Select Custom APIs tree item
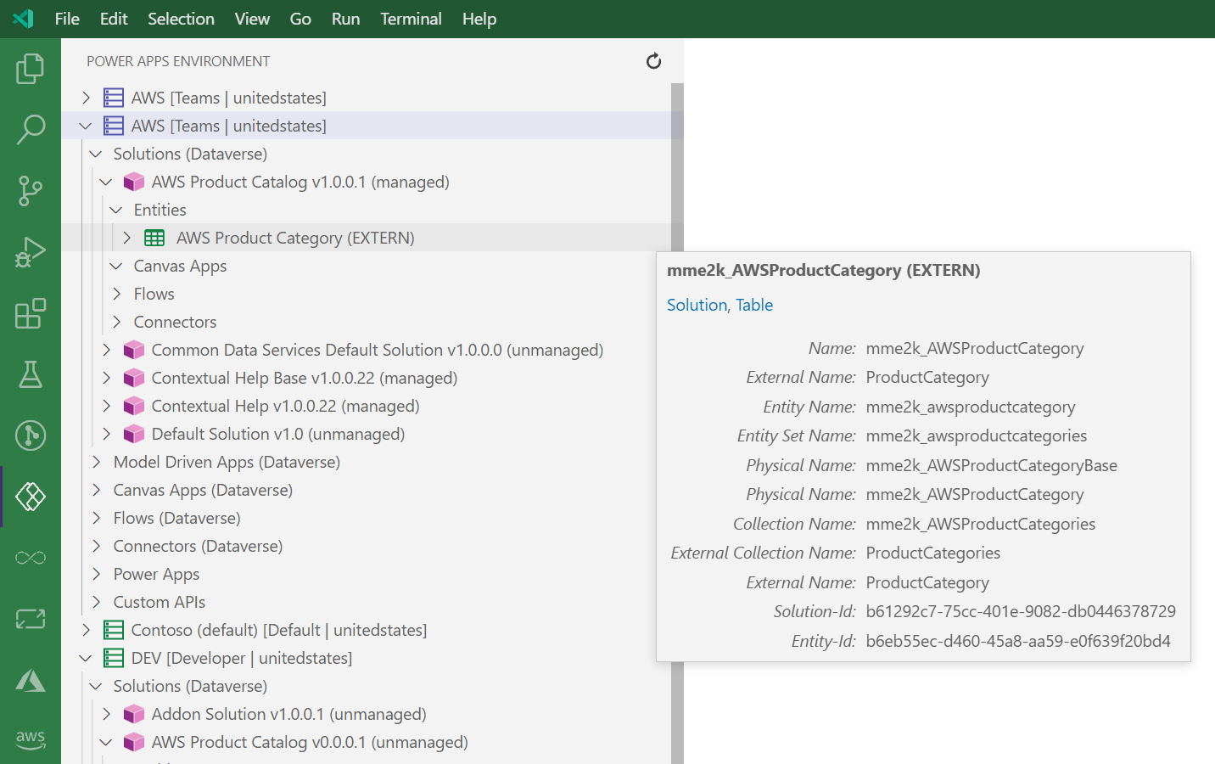Screen dimensions: 1215x764 (x=160, y=602)
